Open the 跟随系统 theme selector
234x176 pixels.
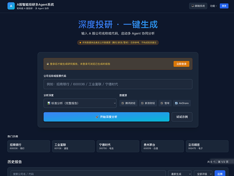pos(198,6)
